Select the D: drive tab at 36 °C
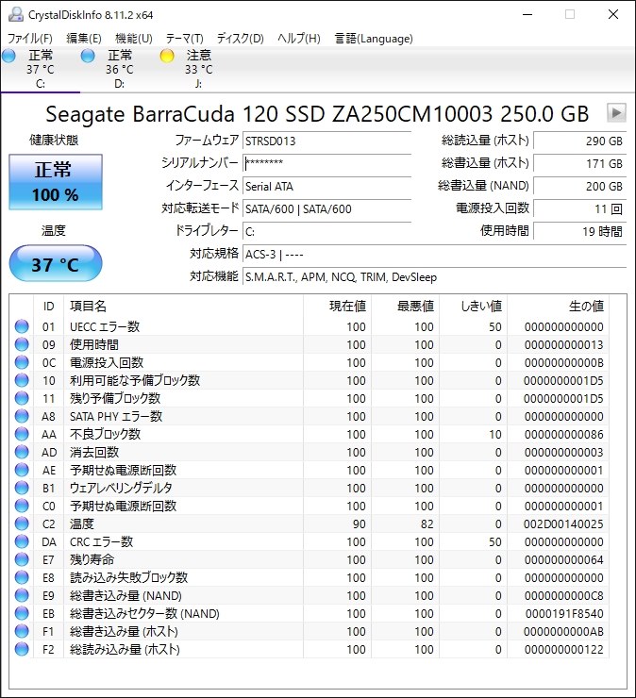636x698 pixels. click(119, 69)
